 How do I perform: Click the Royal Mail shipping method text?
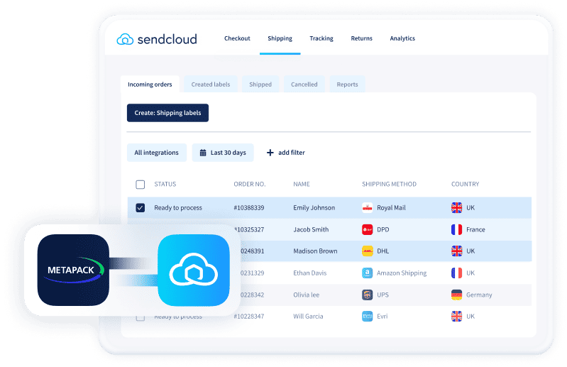coord(391,208)
